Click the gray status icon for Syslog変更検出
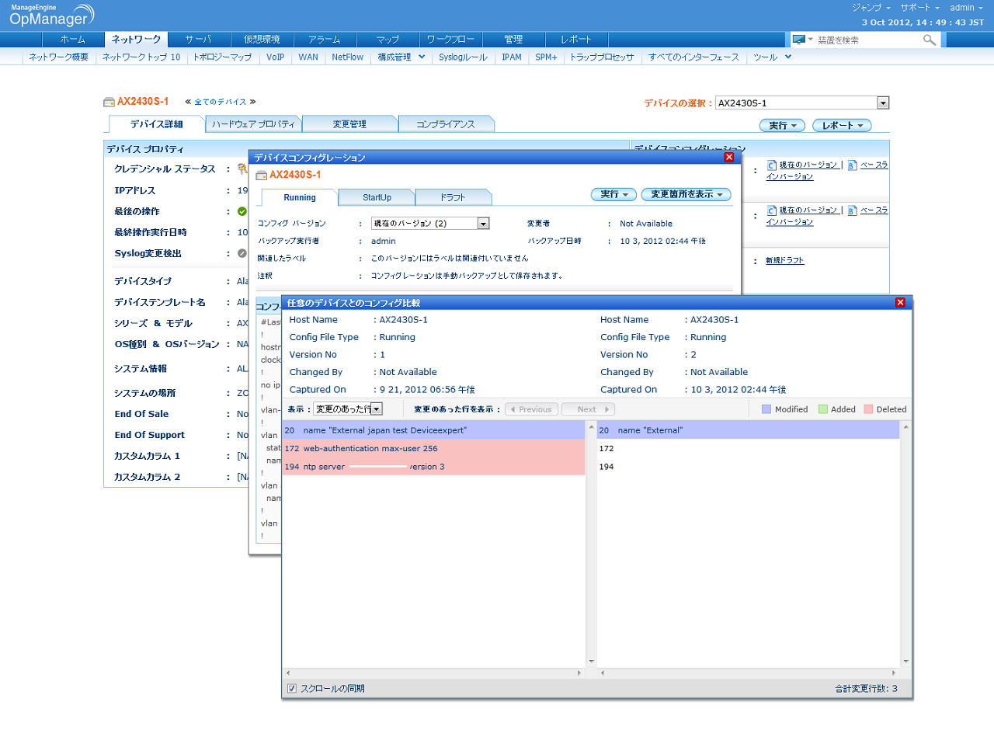The height and width of the screenshot is (730, 994). point(242,253)
